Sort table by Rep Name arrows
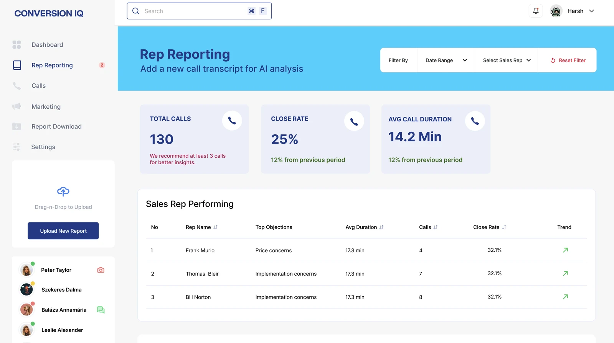The height and width of the screenshot is (343, 614). tap(216, 227)
